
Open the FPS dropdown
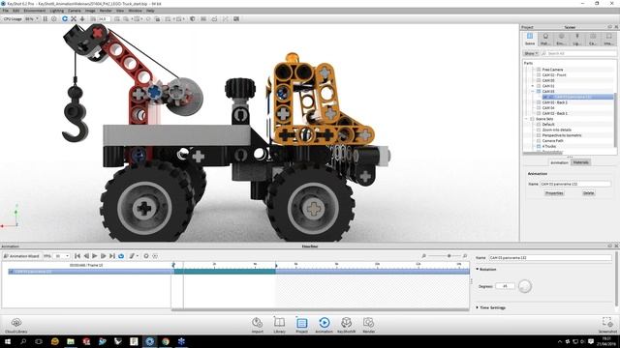(62, 256)
